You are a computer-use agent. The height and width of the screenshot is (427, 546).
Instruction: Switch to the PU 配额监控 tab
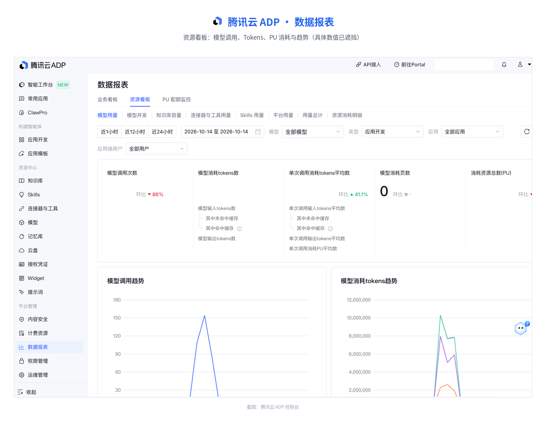[176, 99]
